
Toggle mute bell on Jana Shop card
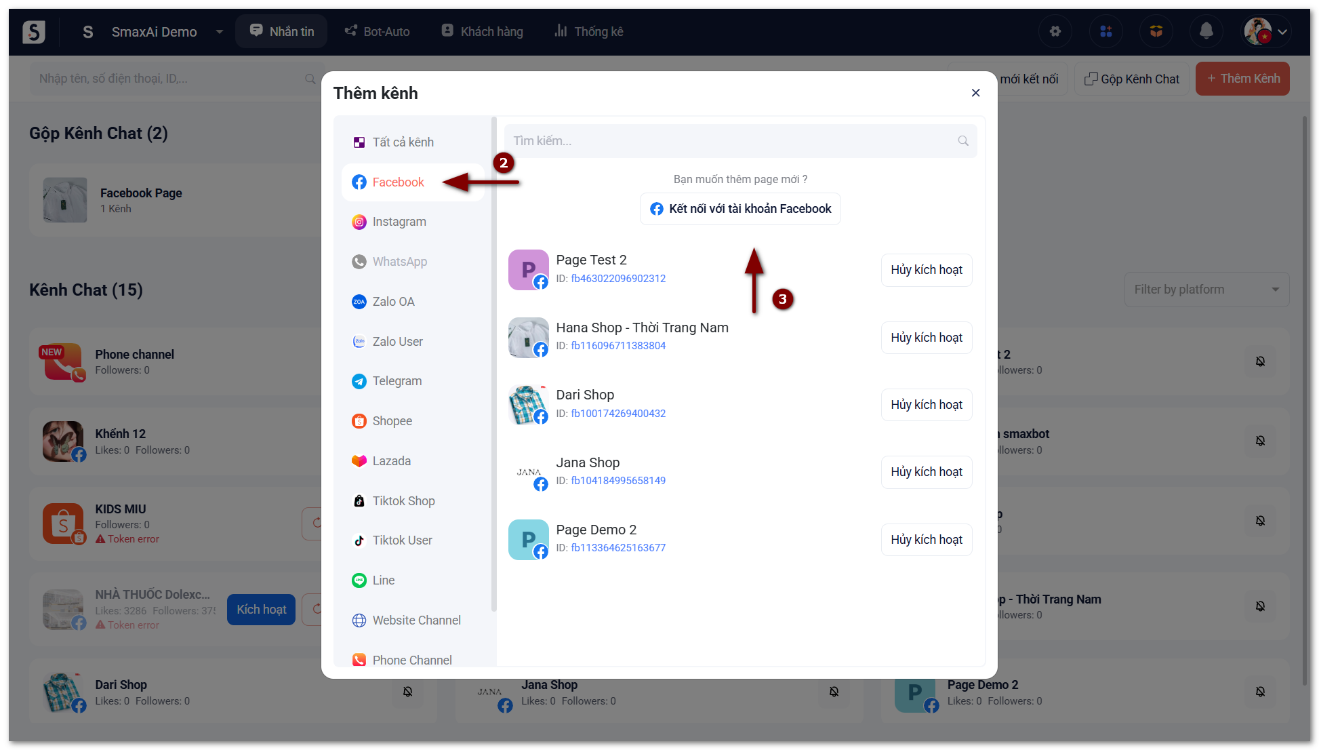[x=834, y=692]
